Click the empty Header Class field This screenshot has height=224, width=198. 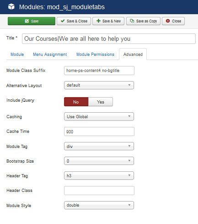click(x=99, y=191)
